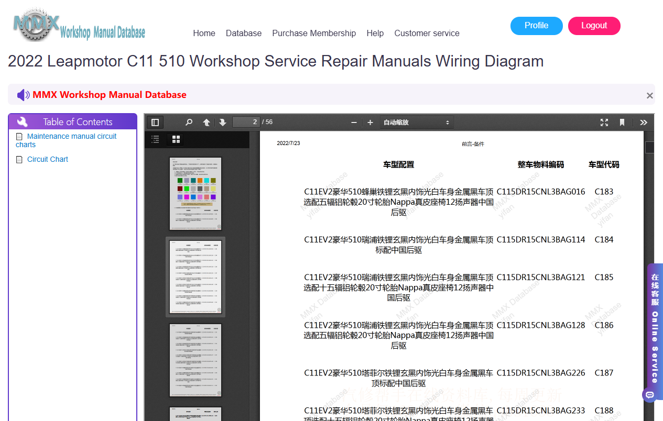Go to next page arrow
The image size is (663, 421).
coord(223,123)
